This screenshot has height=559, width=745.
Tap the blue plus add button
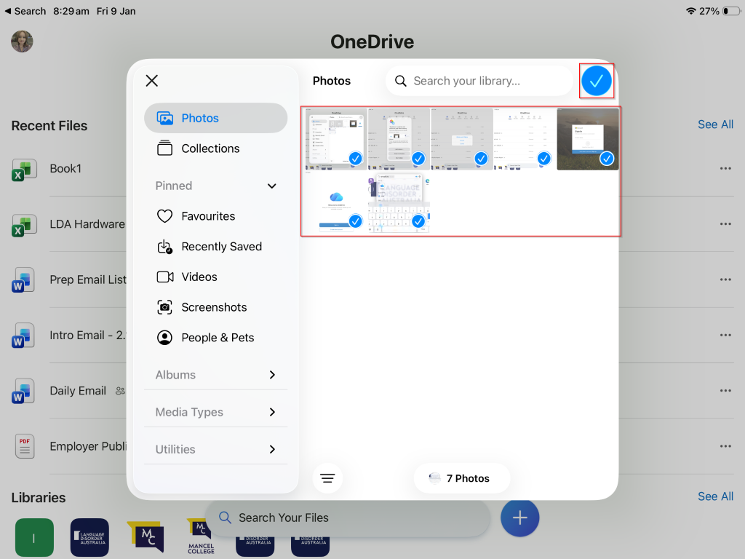[x=519, y=518]
